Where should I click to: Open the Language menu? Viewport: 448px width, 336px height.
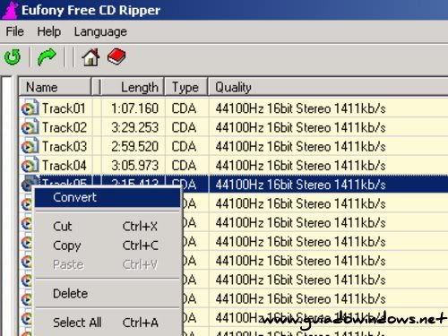point(100,31)
